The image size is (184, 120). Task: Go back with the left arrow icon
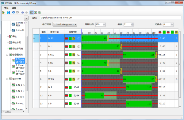point(22,13)
